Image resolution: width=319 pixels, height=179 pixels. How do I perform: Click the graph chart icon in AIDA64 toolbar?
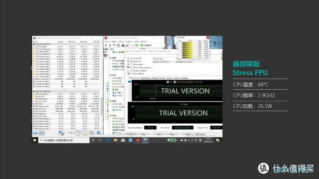coord(127,45)
